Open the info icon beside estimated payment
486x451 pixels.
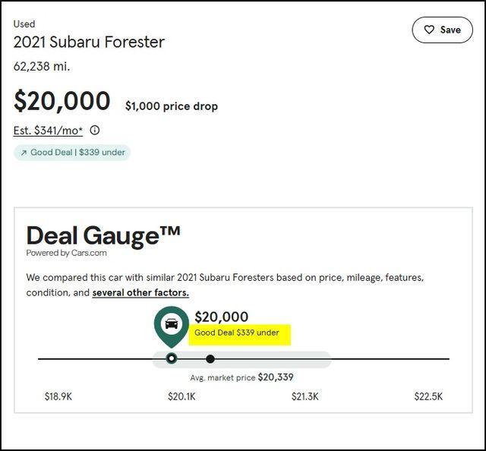tap(95, 130)
